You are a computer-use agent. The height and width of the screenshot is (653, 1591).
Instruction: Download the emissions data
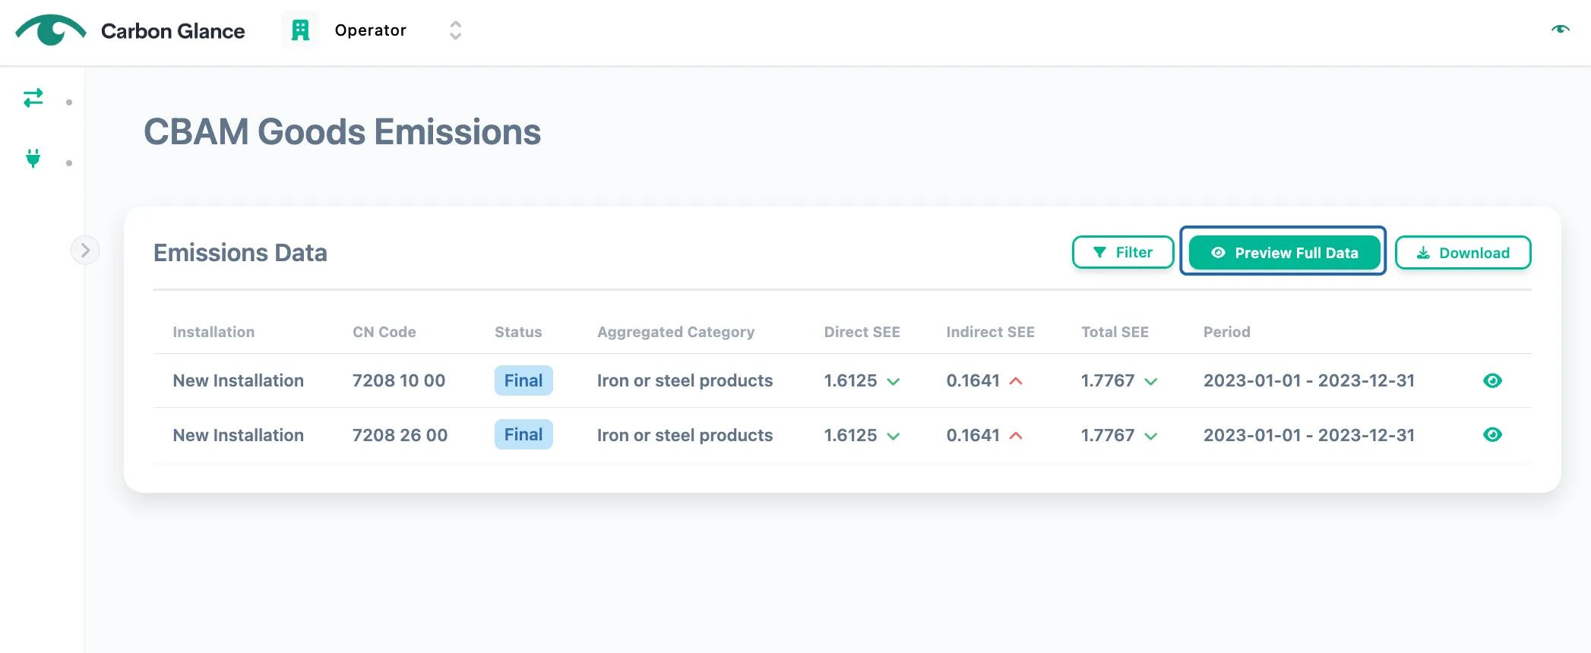(x=1463, y=253)
